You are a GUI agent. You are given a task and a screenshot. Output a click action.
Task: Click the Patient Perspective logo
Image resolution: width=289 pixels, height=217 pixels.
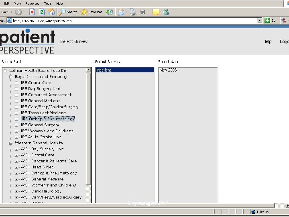[27, 41]
